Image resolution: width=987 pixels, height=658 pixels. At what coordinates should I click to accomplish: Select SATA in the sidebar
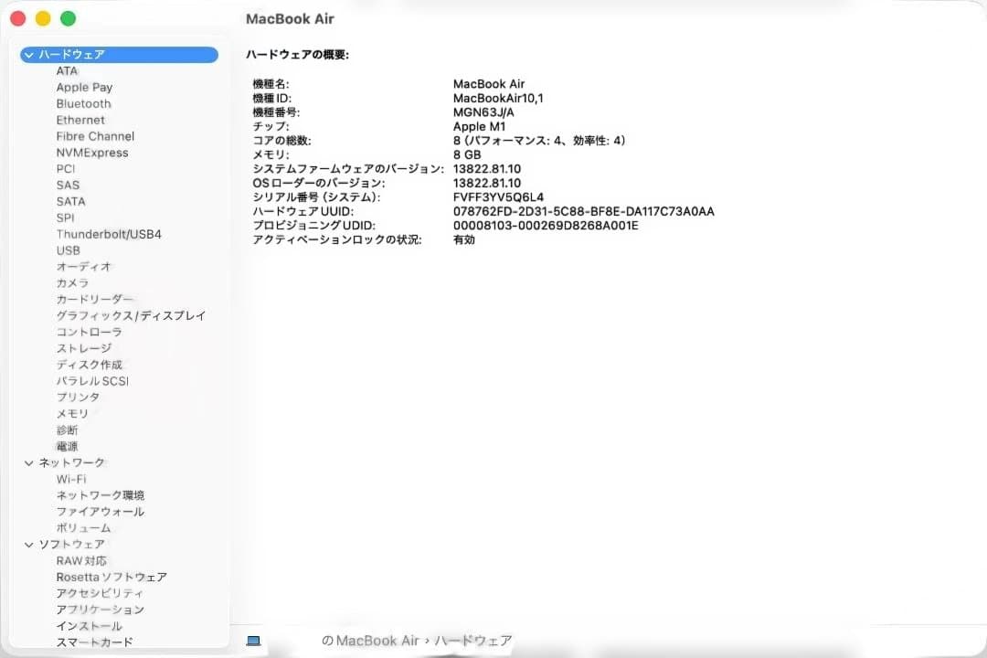click(x=70, y=201)
